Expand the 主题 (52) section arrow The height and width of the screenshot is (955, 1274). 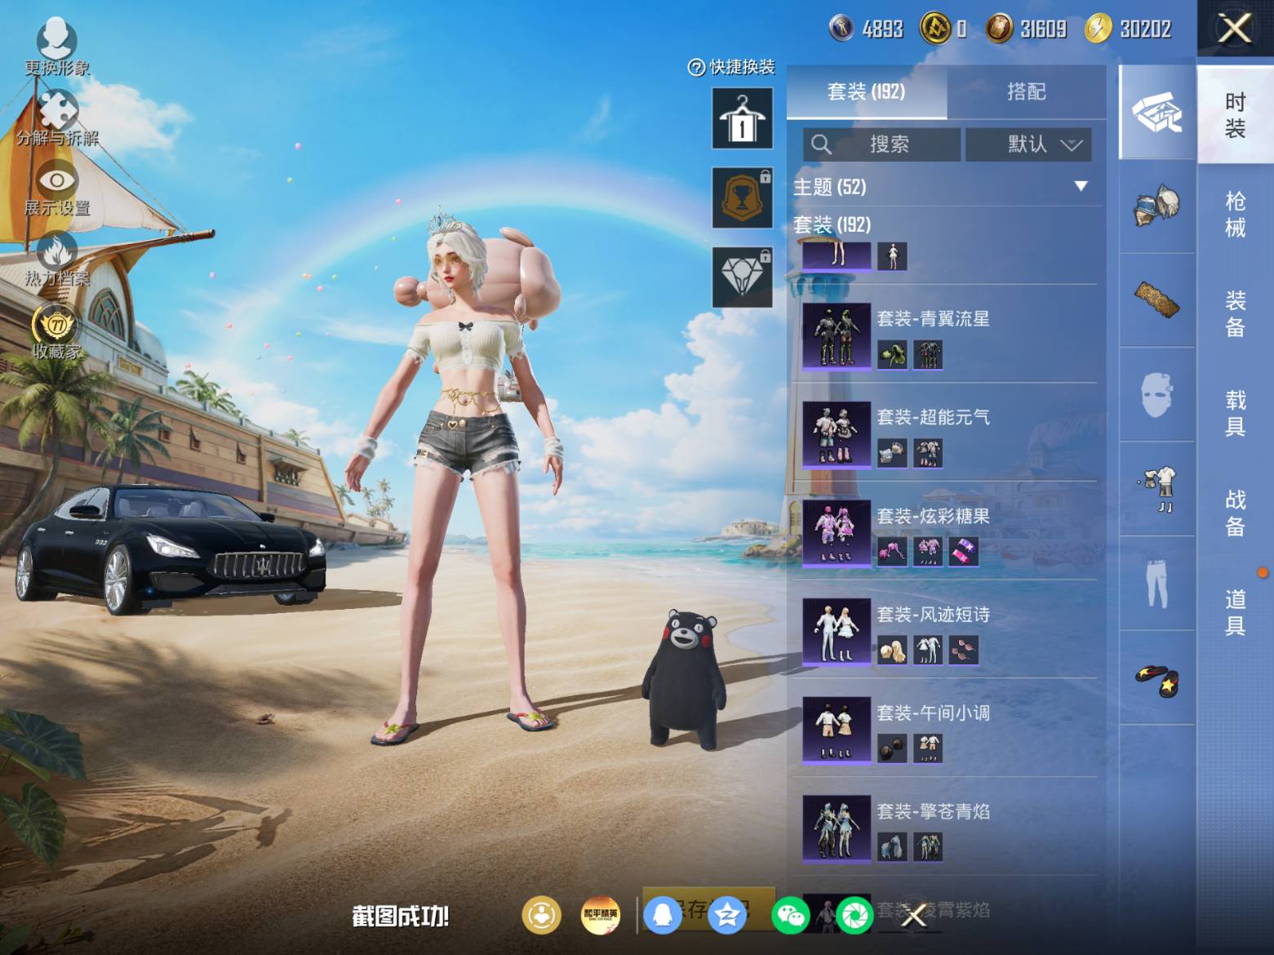(1081, 186)
